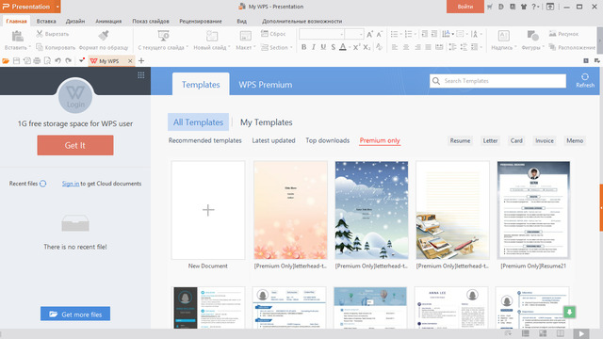Toggle text Shadow (S) formatting
The width and height of the screenshot is (603, 339).
(x=333, y=47)
